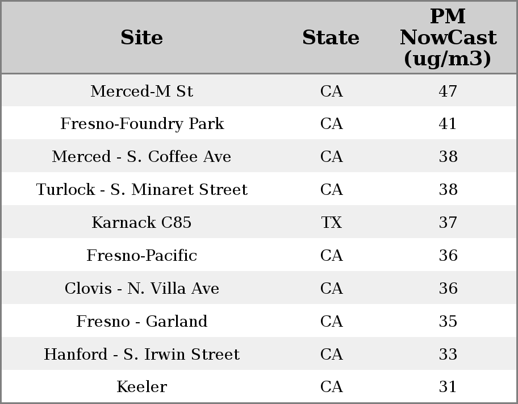Click the Merced - S. Coffee Ave entry
518x404 pixels.
(141, 157)
